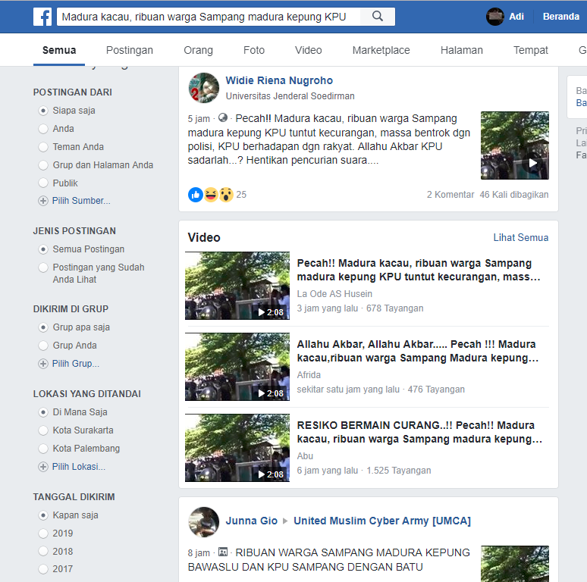
Task: Play the video thumbnail in Widie's post
Action: pos(514,145)
